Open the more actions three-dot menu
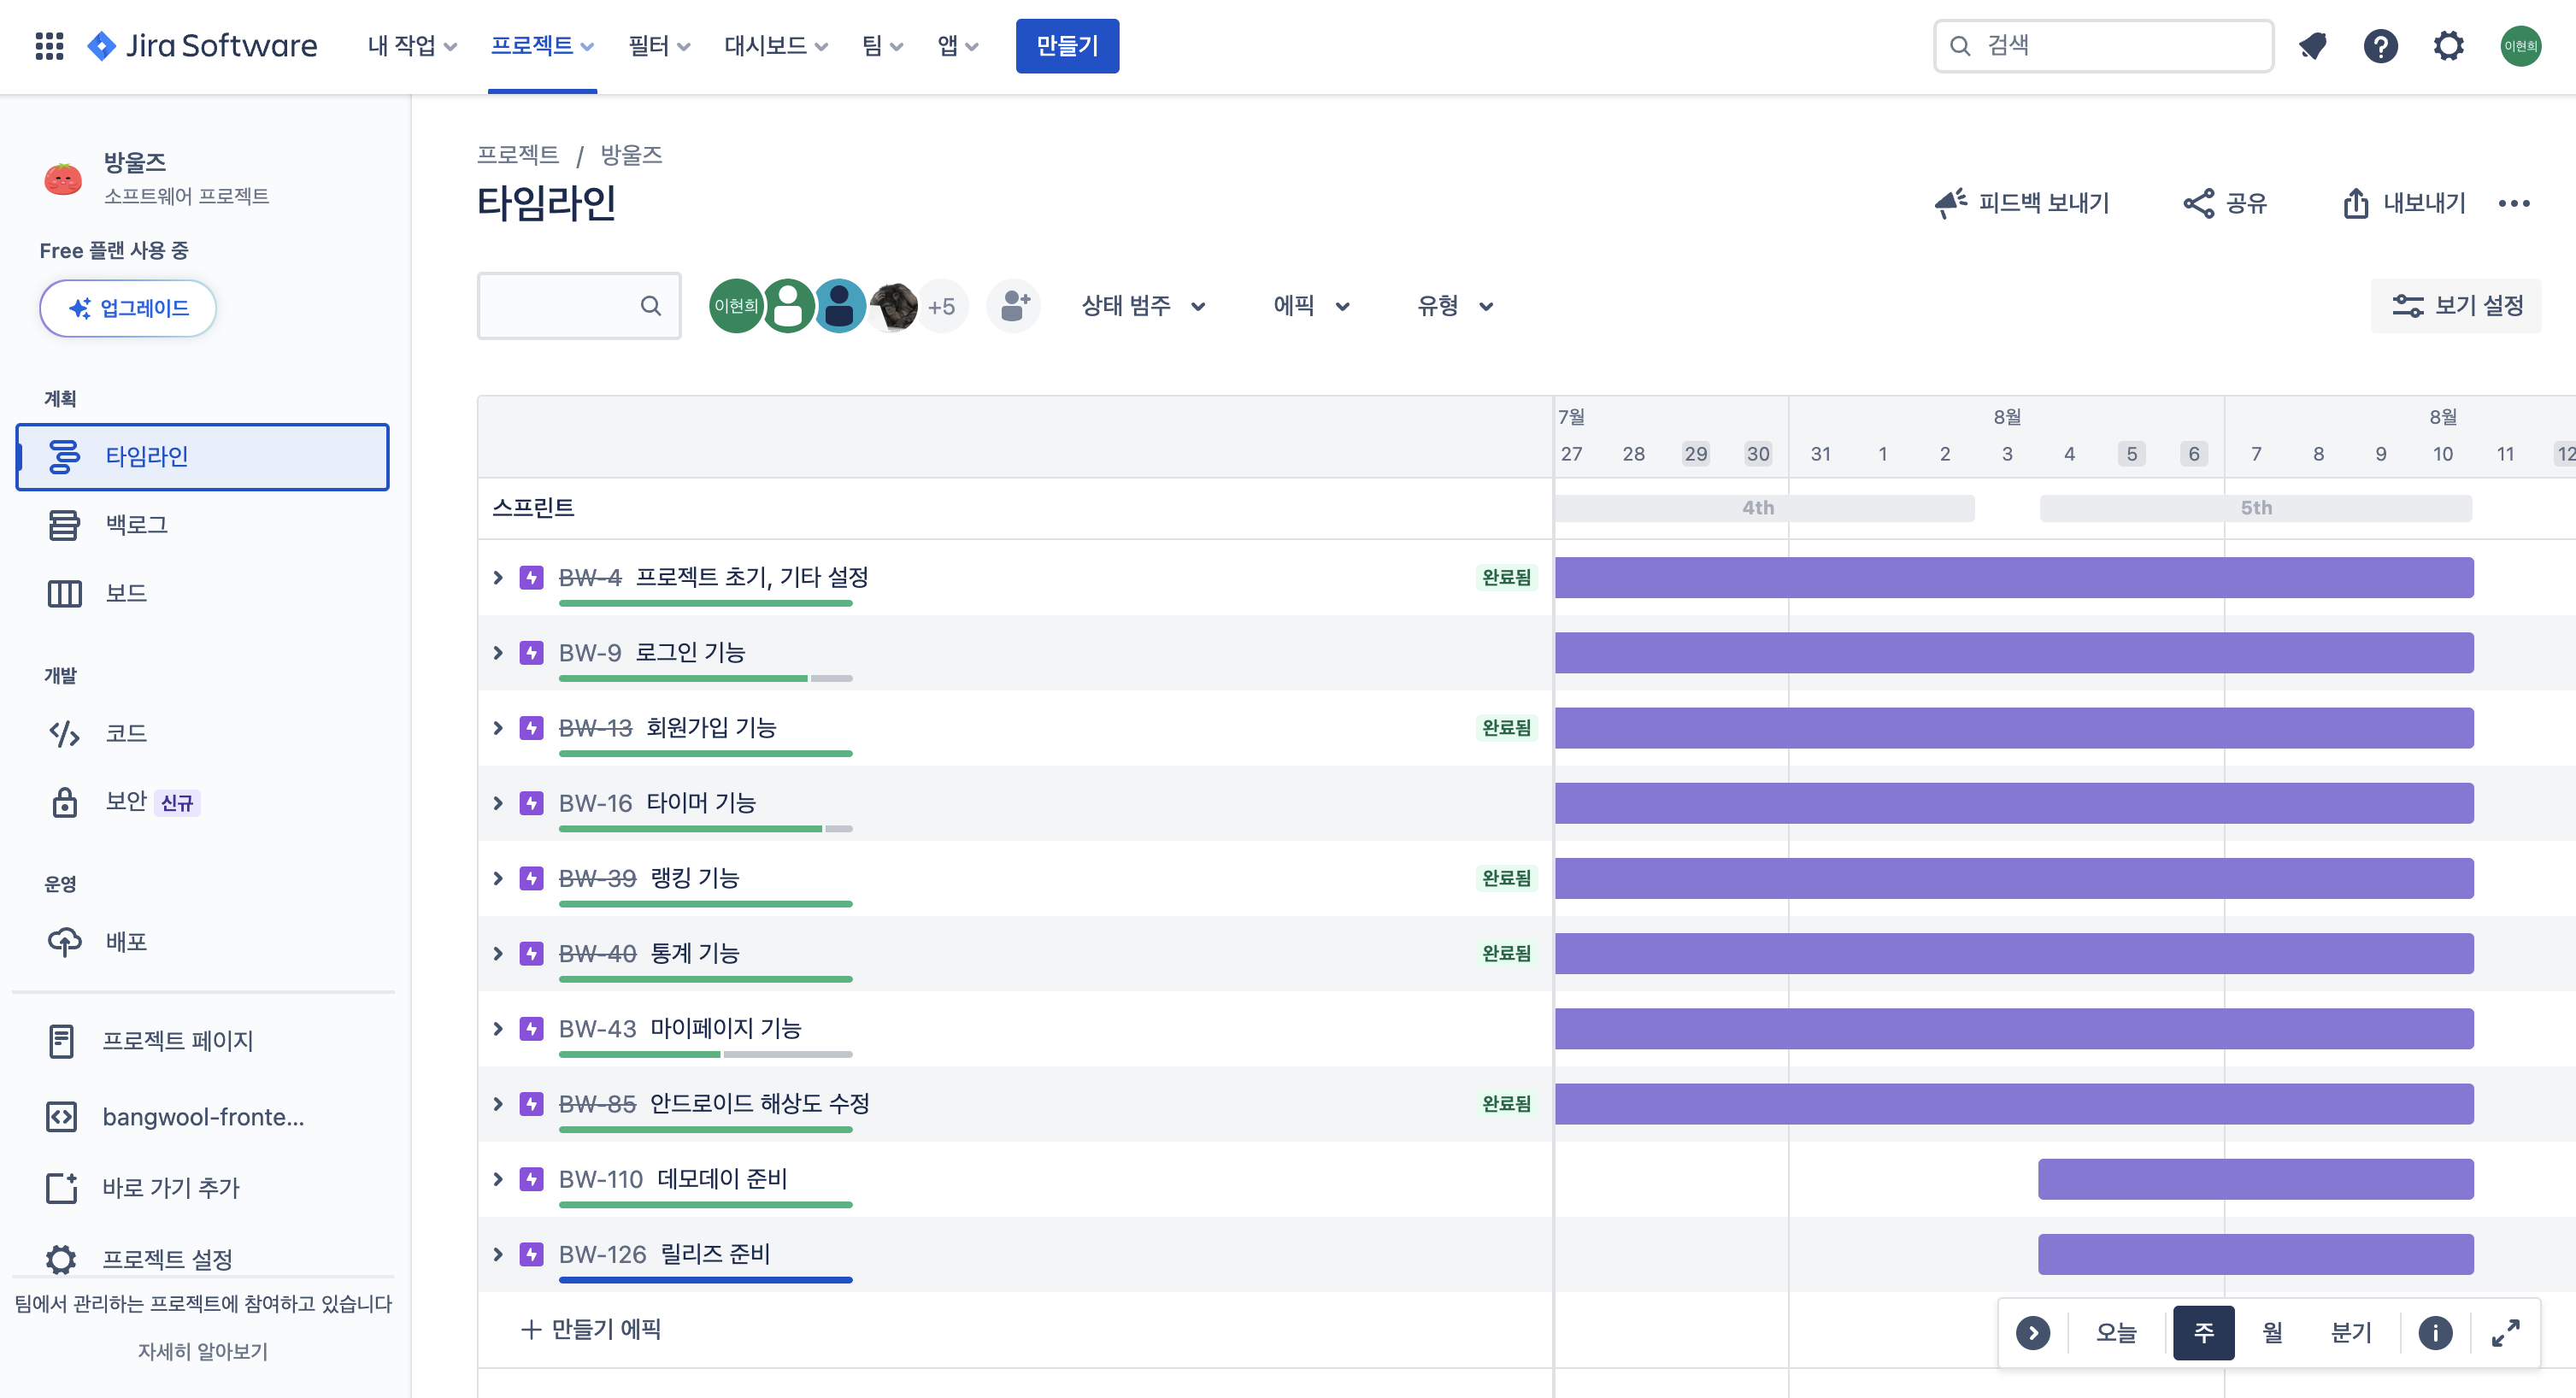 click(2514, 204)
